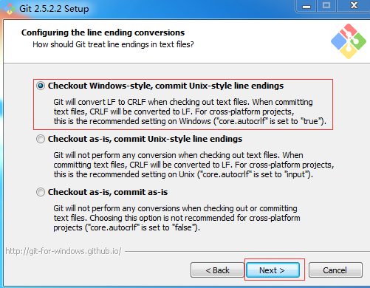Click the core.autocrlf input description text
Image resolution: width=370 pixels, height=288 pixels.
click(x=193, y=165)
